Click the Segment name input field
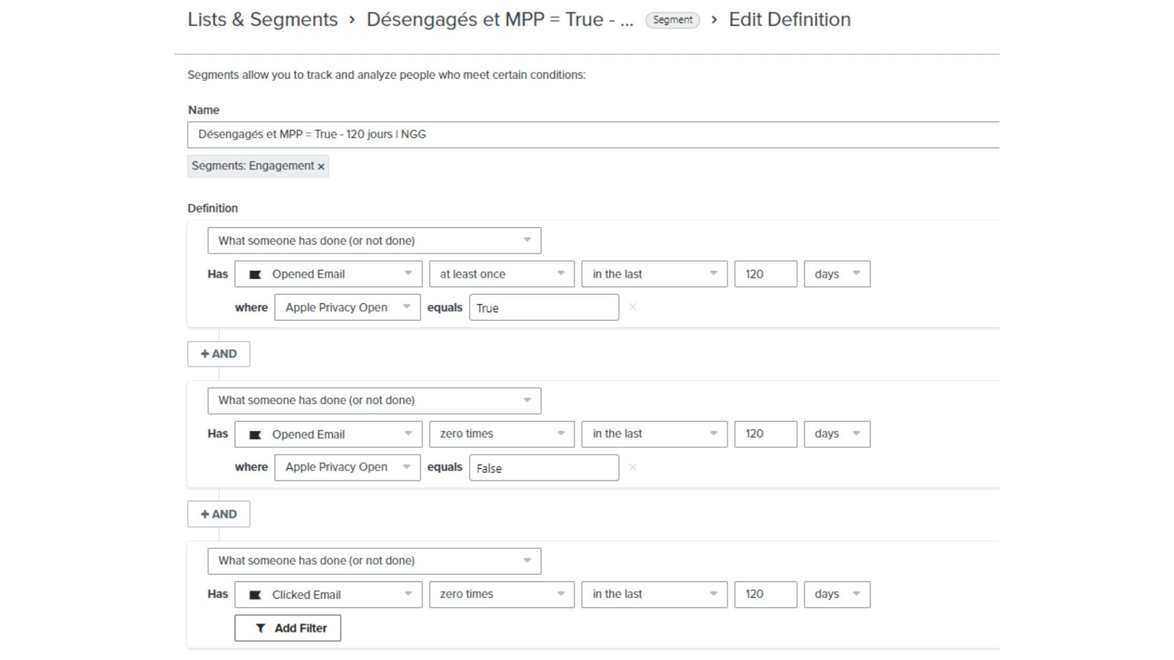Viewport: 1174px width, 660px height. point(593,135)
